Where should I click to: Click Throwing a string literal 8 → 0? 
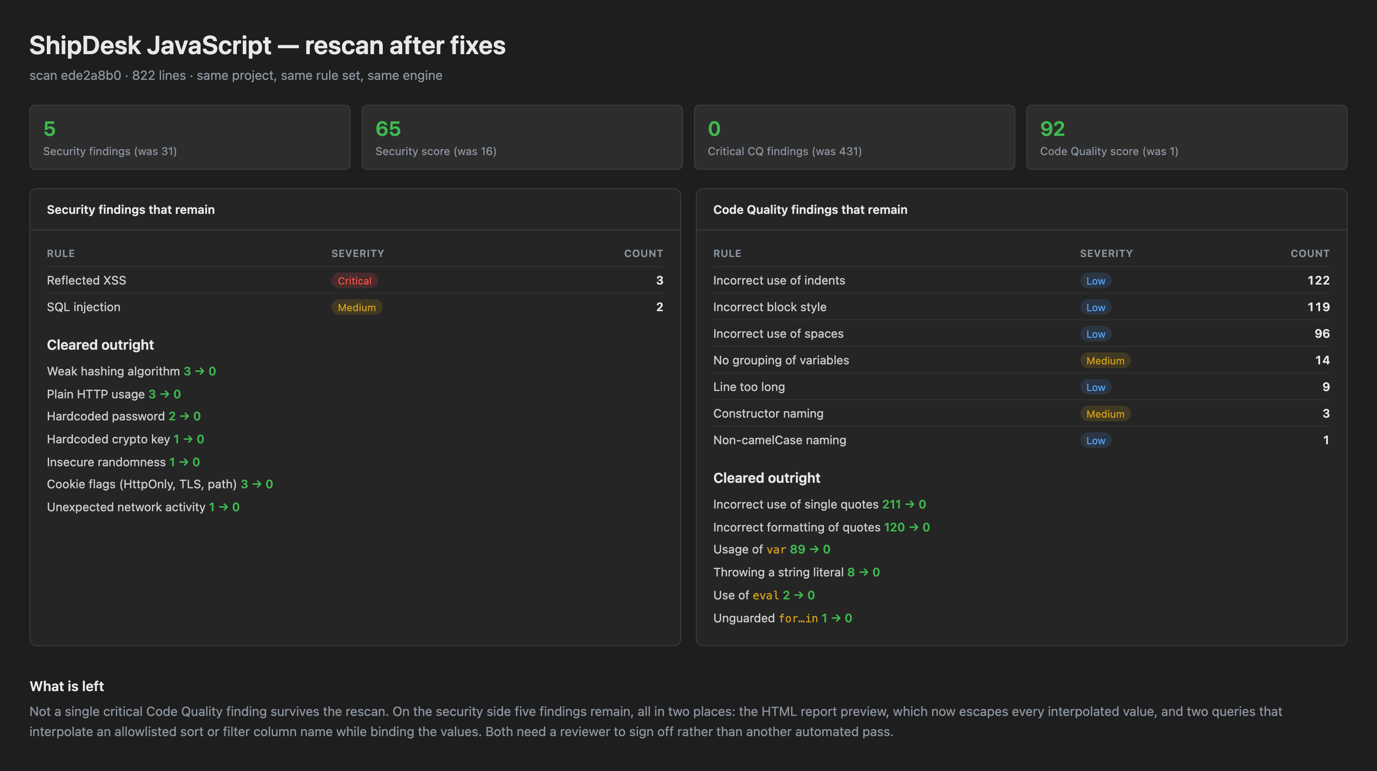[x=796, y=572]
